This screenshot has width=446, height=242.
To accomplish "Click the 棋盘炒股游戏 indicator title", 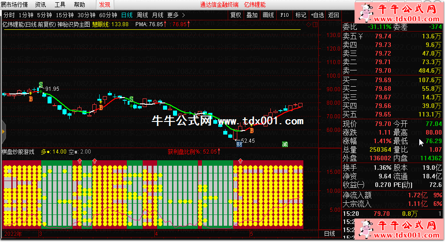I will (18, 152).
